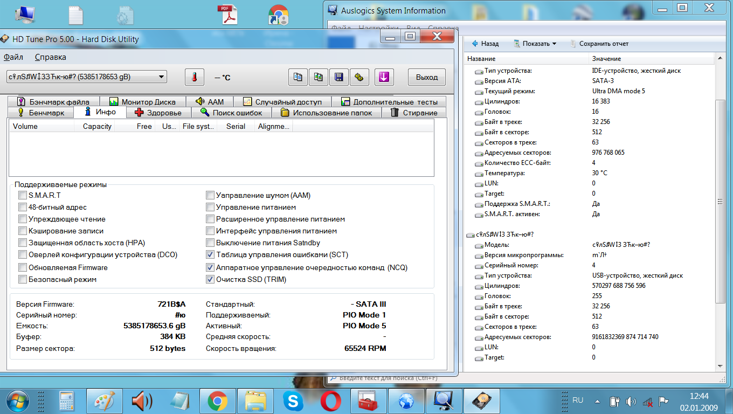Click the purple down-arrow toolbar icon
Viewport: 733px width, 414px height.
pos(383,77)
